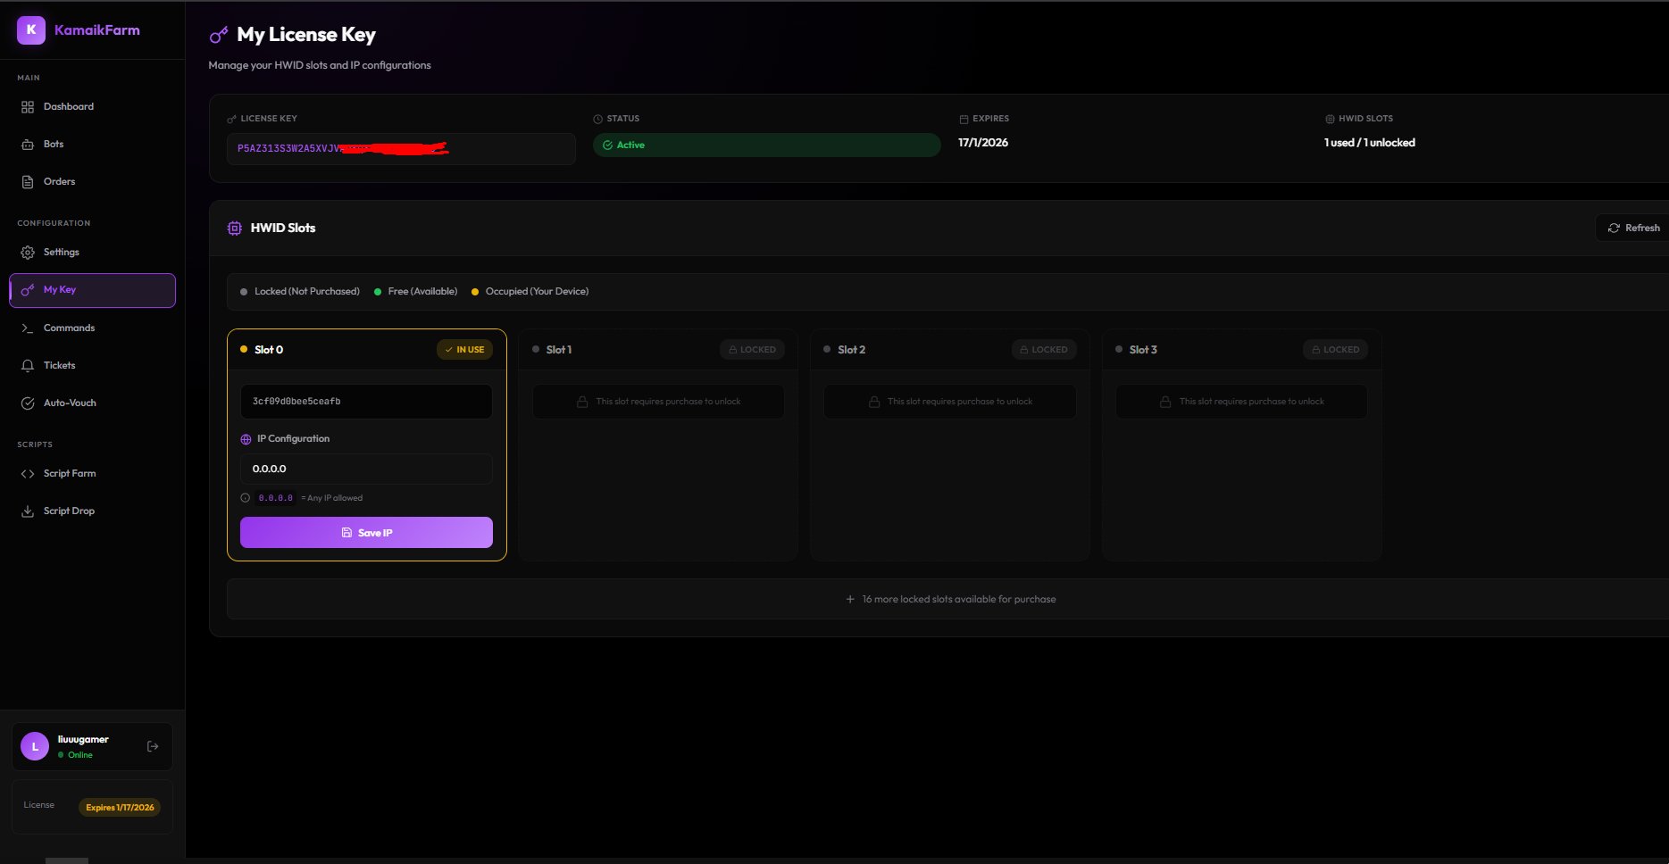The height and width of the screenshot is (864, 1669).
Task: Click the LOCKED badge on Slot 1
Action: [x=752, y=349]
